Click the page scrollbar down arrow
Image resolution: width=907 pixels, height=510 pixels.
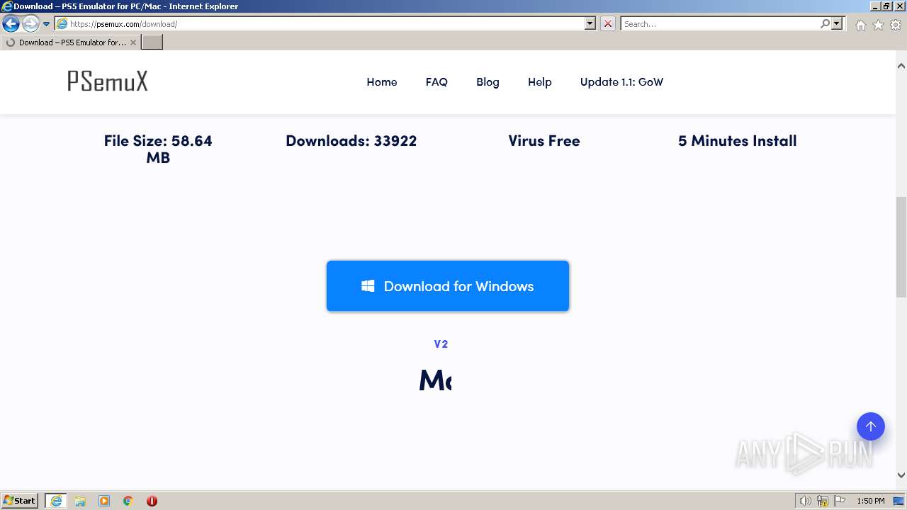coord(901,476)
